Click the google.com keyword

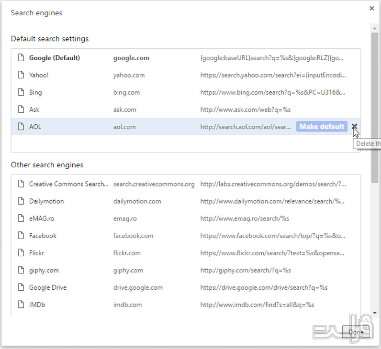(x=131, y=58)
